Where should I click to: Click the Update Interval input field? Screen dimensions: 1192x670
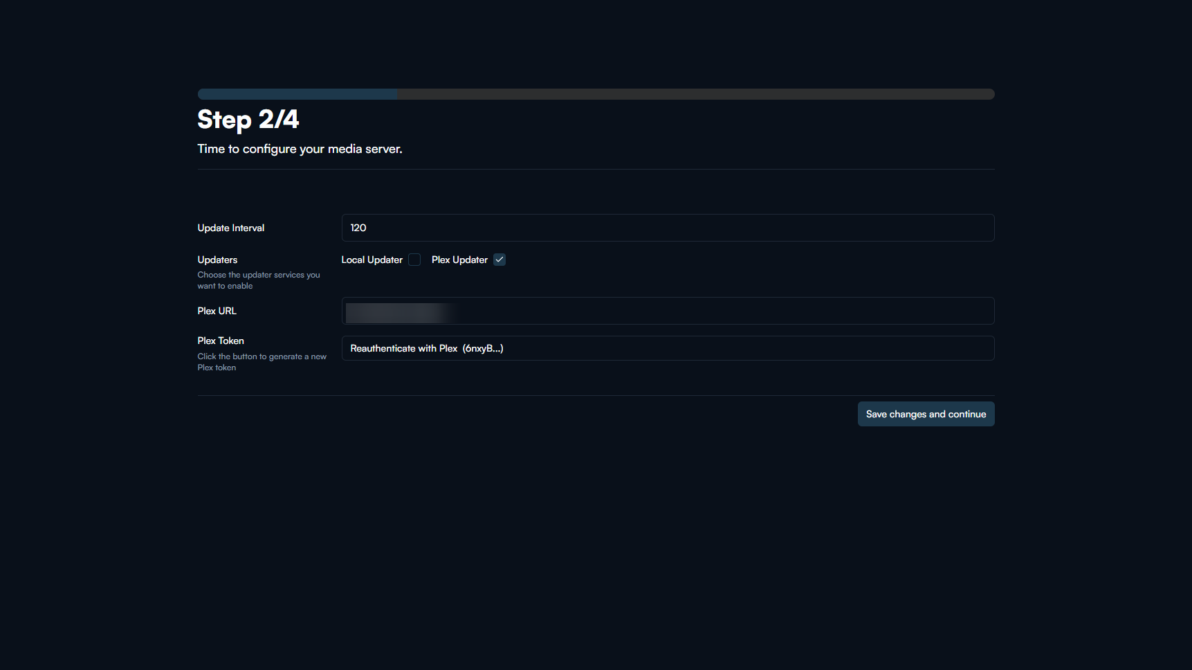click(668, 228)
